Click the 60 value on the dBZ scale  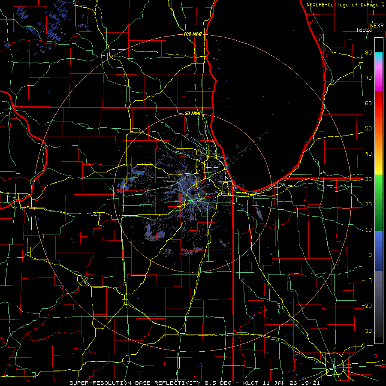tap(368, 103)
